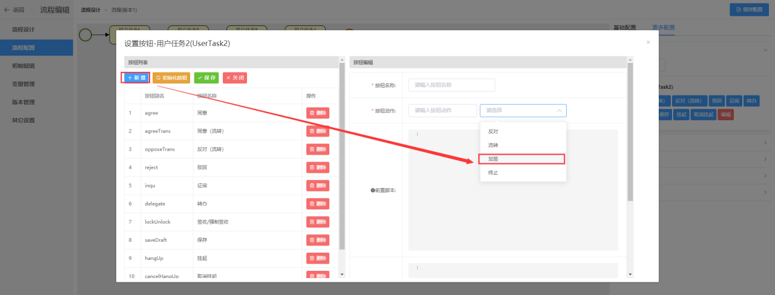The image size is (775, 295).
Task: Close the 设置按钮 dialog with X
Action: (648, 42)
